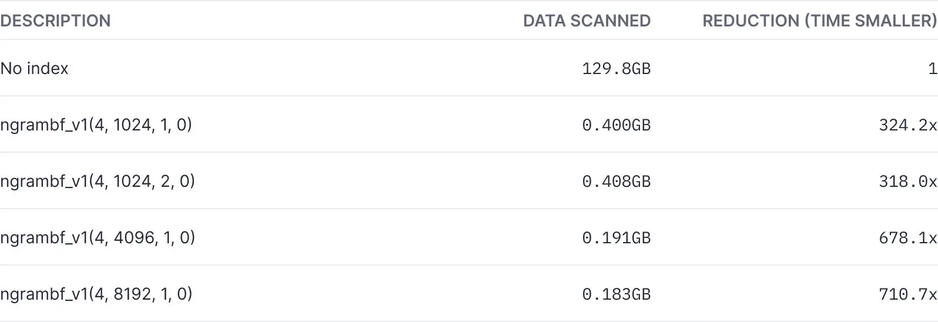Click the 0.183GB data scanned cell
The image size is (938, 322).
pos(616,294)
